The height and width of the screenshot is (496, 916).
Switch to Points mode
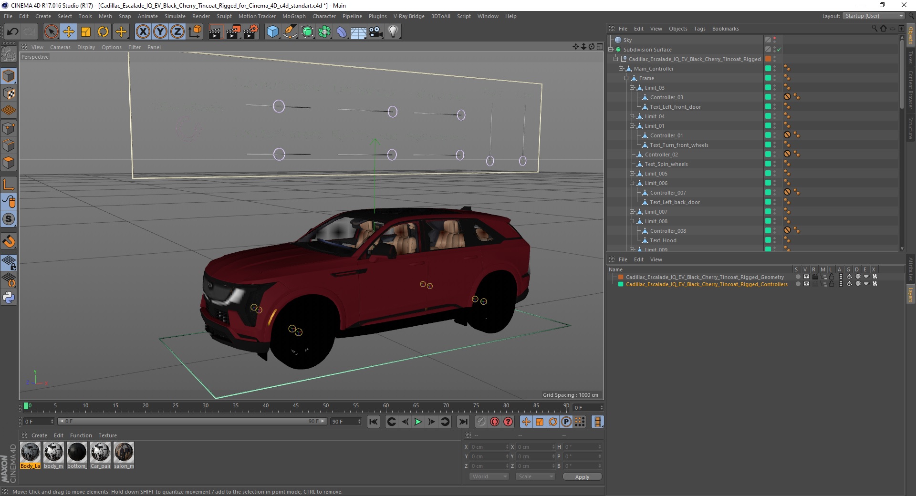tap(9, 128)
